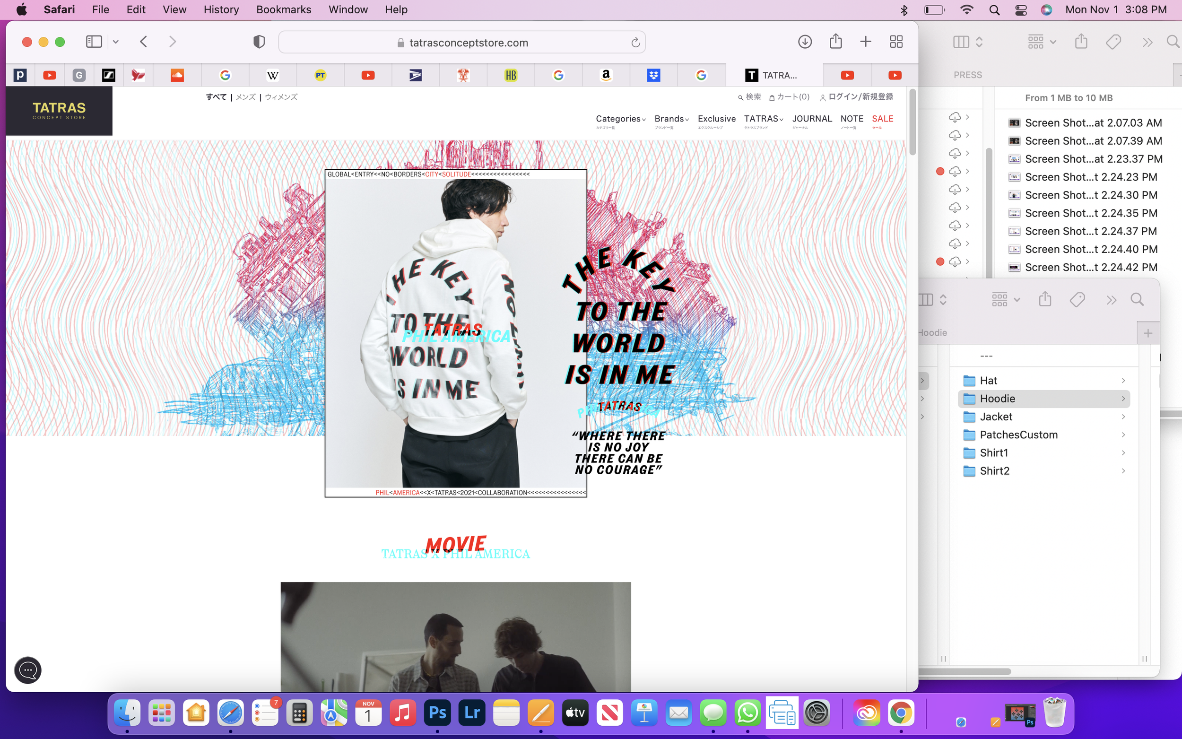Viewport: 1182px width, 739px height.
Task: Click front Finder window search icon
Action: [1137, 299]
